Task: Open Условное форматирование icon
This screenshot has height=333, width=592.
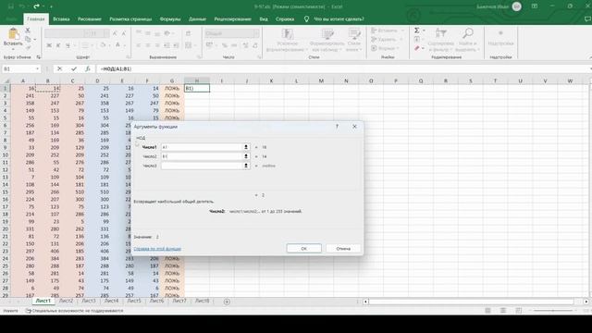Action: pyautogui.click(x=288, y=33)
